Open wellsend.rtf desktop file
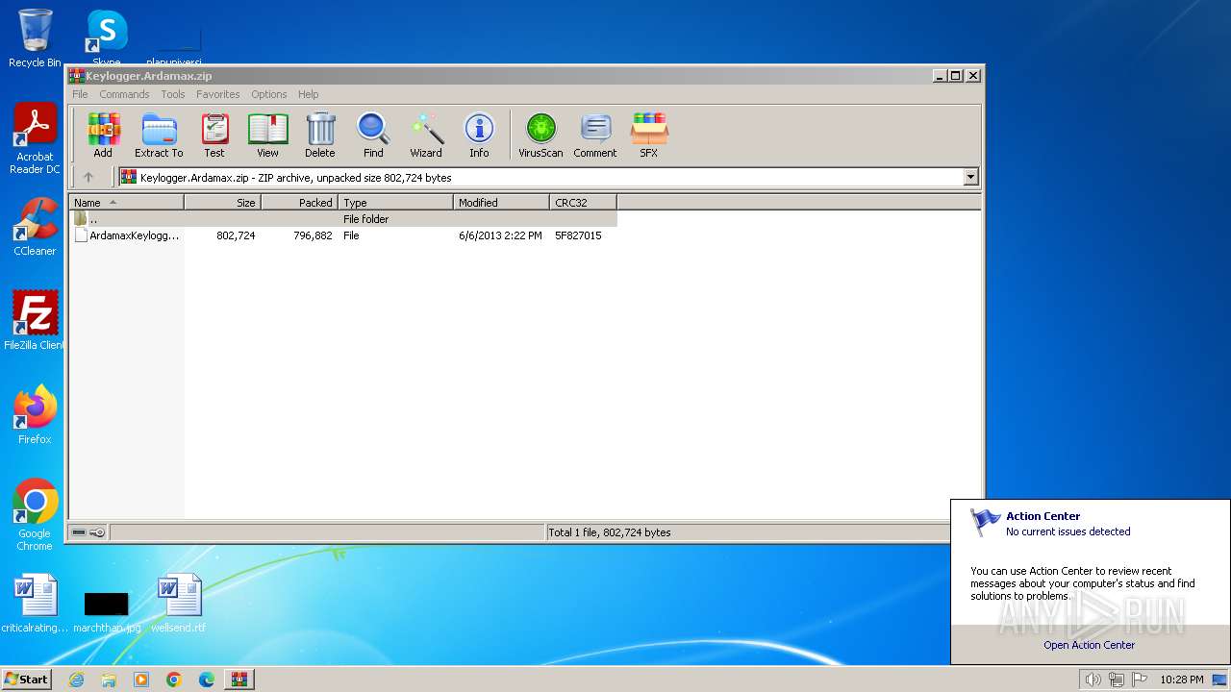1231x692 pixels. click(179, 604)
